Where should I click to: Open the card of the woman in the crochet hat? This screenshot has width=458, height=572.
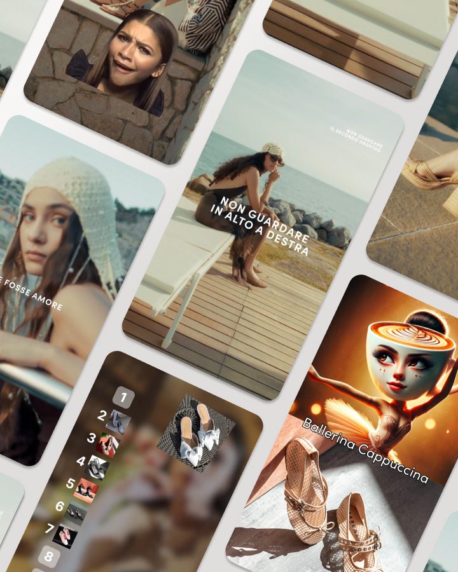tap(69, 288)
